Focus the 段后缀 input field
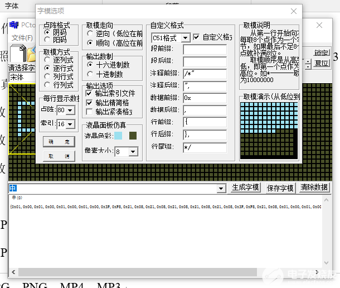The width and height of the screenshot is (340, 288). click(205, 62)
